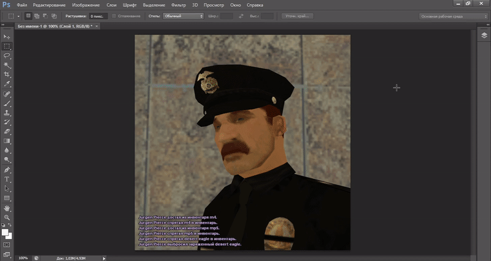Open the Файл menu

(22, 5)
